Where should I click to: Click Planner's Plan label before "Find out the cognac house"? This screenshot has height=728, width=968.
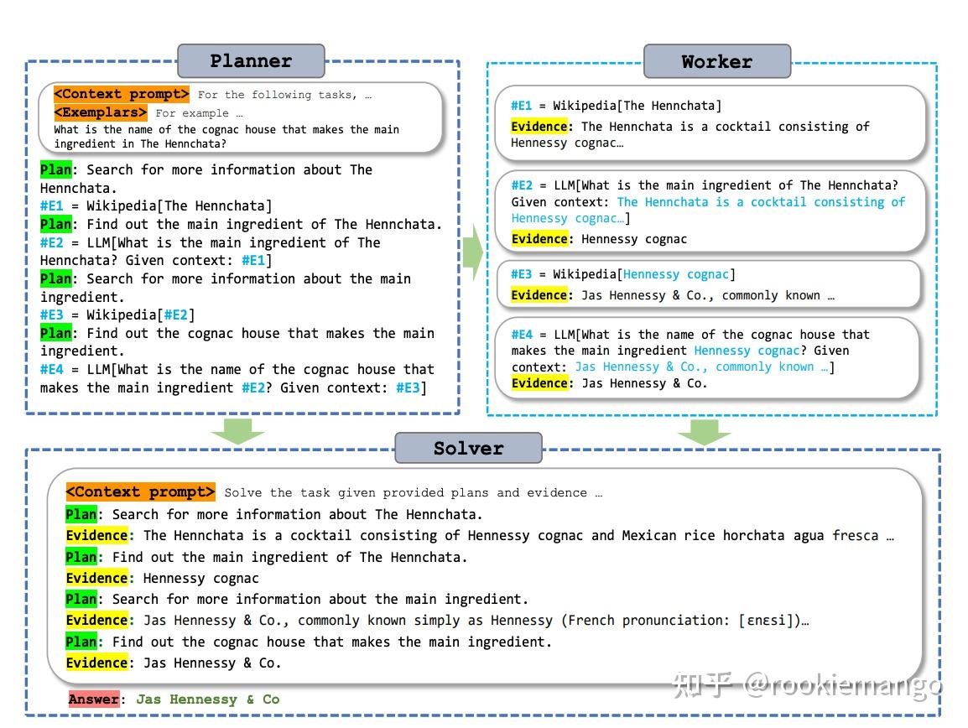click(55, 333)
